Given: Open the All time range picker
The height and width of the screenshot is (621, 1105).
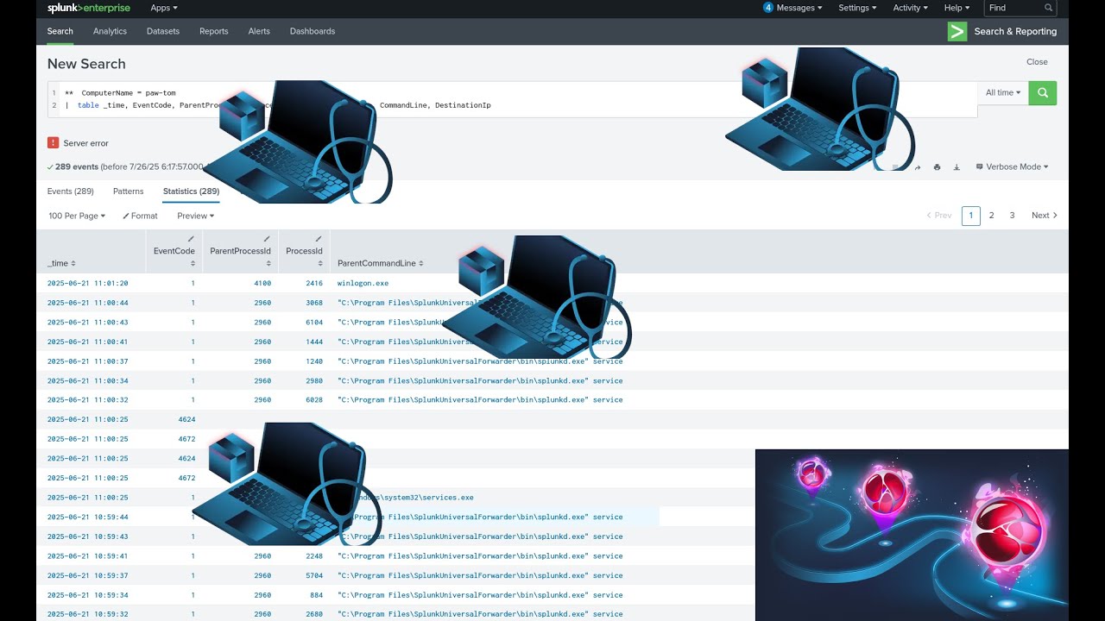Looking at the screenshot, I should [1003, 93].
